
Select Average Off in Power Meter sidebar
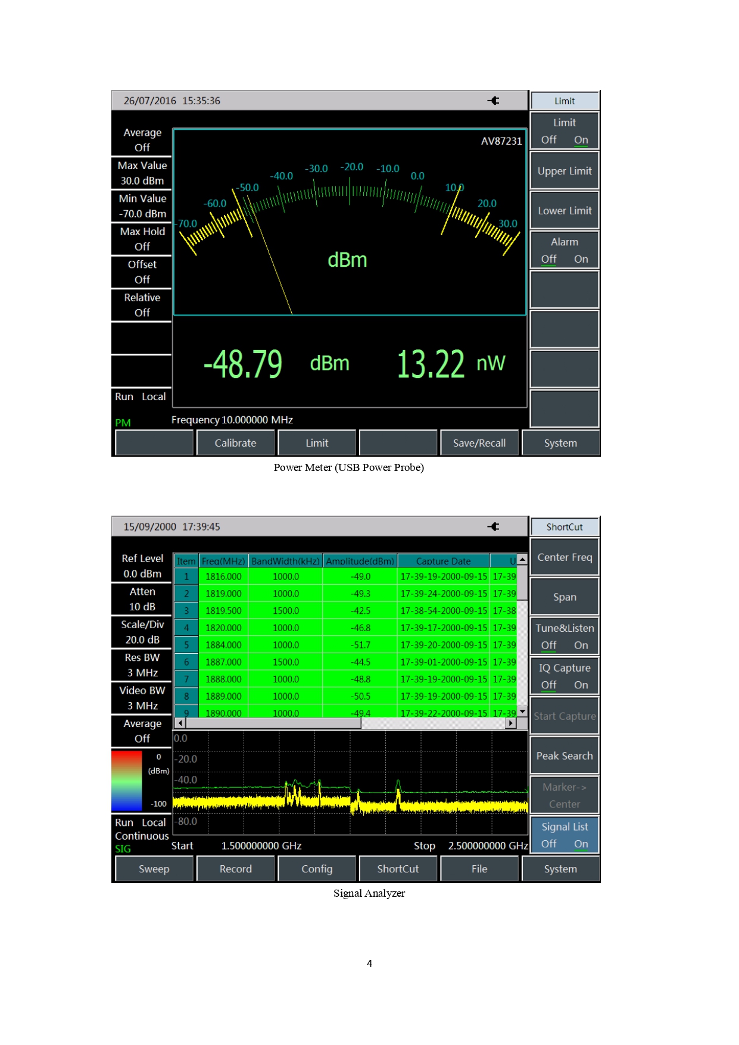[x=142, y=140]
